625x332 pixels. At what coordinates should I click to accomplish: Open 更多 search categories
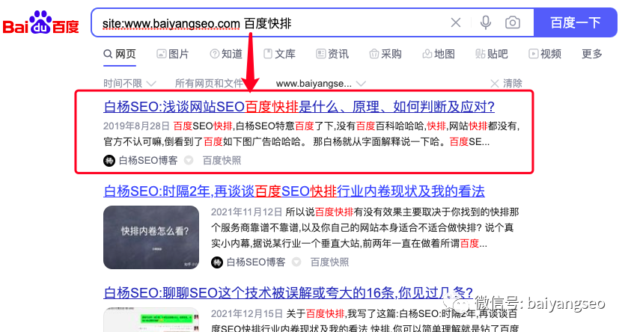coord(591,54)
